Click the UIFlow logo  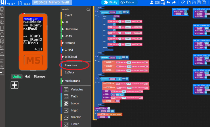click(3, 3)
